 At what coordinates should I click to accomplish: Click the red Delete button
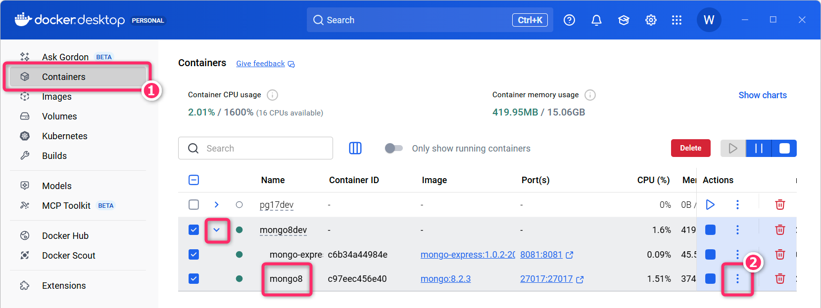pos(690,148)
